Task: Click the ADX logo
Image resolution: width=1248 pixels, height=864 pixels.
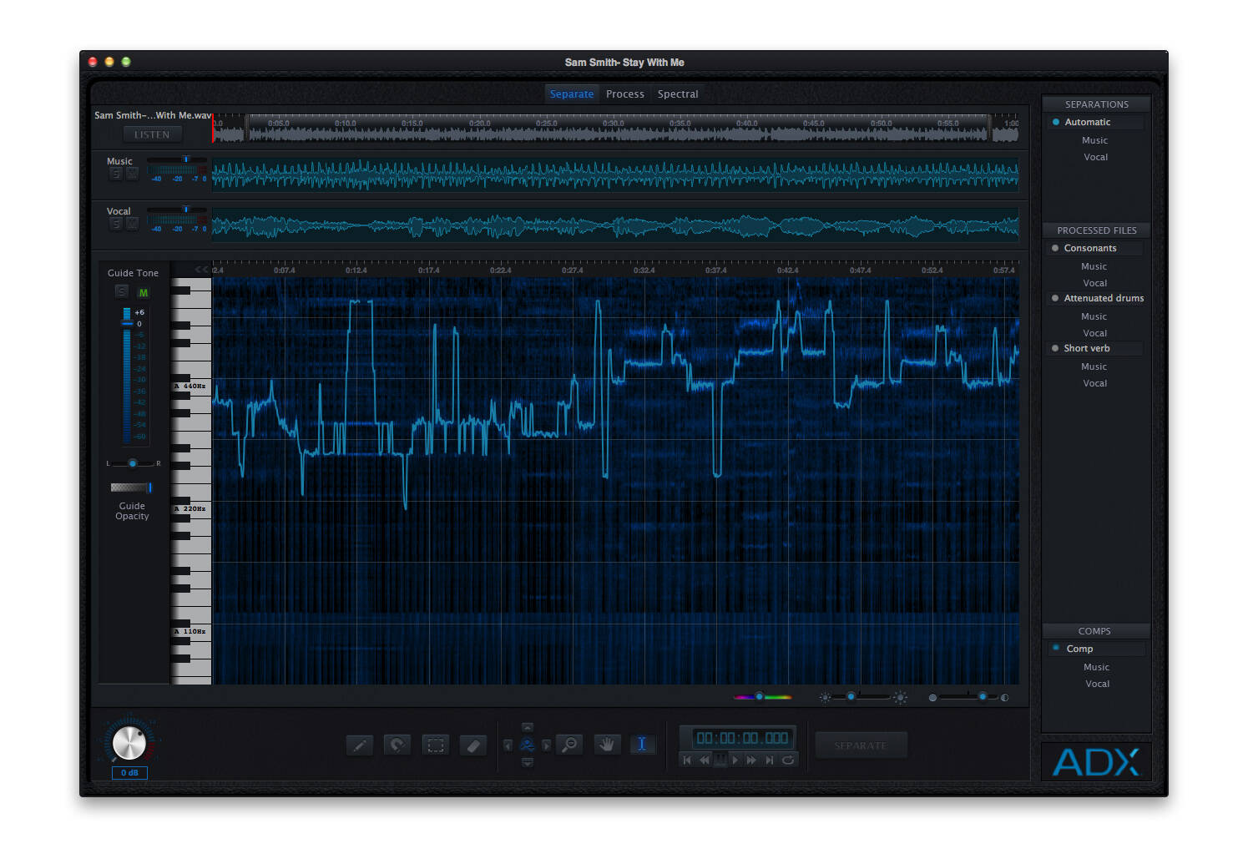Action: 1096,762
